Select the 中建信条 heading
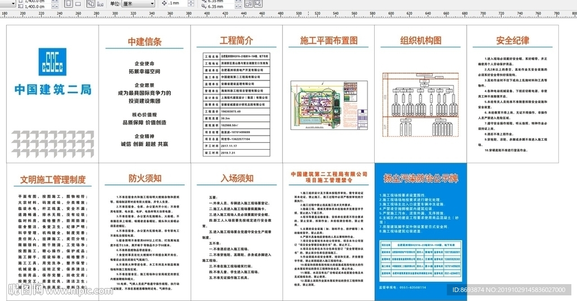 pos(145,42)
